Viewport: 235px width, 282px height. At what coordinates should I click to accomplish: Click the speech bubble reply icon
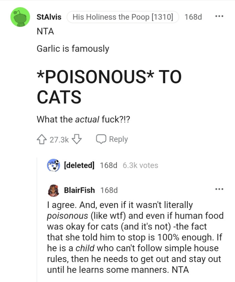click(x=101, y=138)
